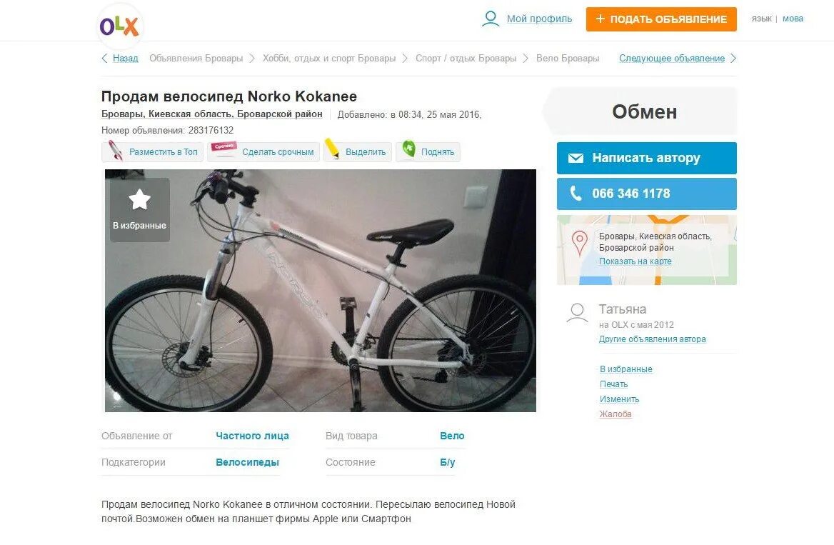834x545 pixels.
Task: Click the phone handset icon
Action: pyautogui.click(x=576, y=193)
